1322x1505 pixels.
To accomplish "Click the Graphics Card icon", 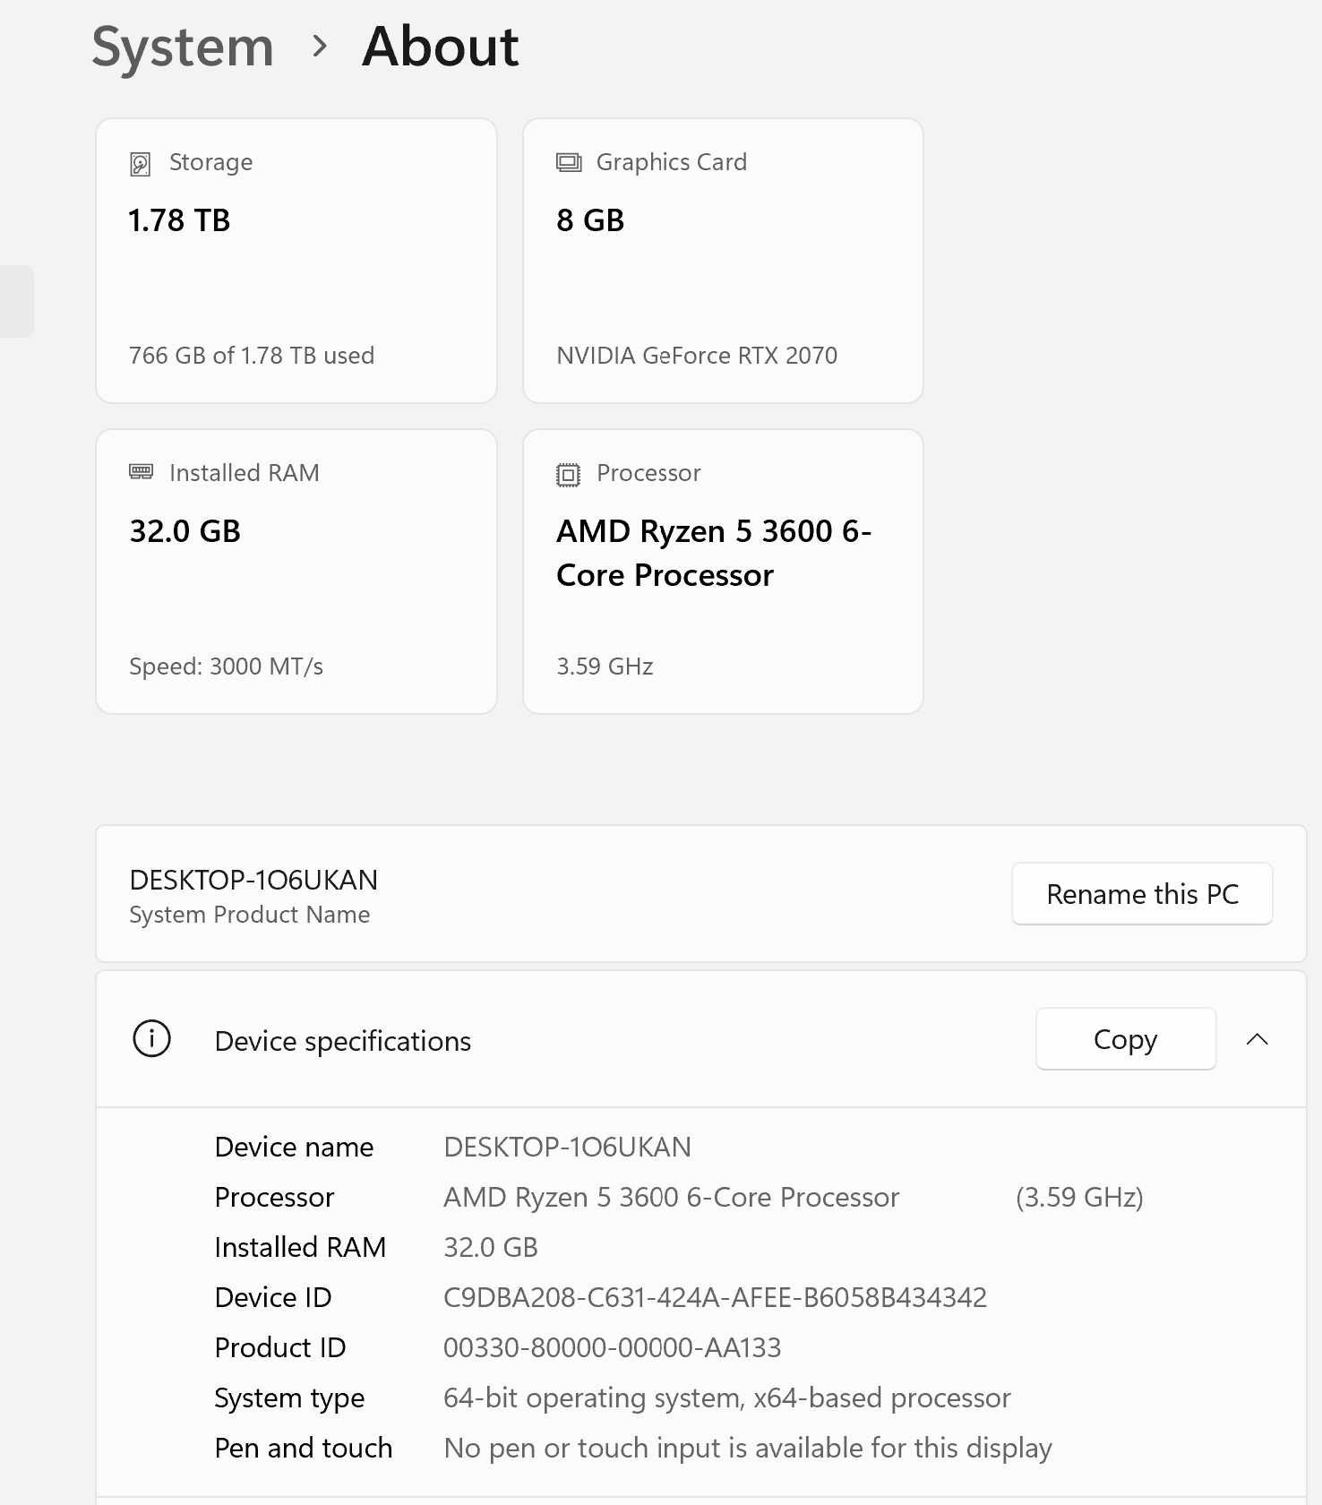I will pyautogui.click(x=569, y=162).
